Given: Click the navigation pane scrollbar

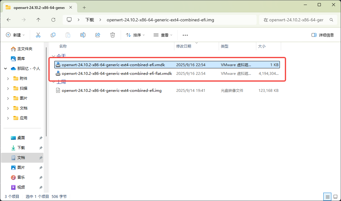Looking at the screenshot, I should click(x=46, y=92).
